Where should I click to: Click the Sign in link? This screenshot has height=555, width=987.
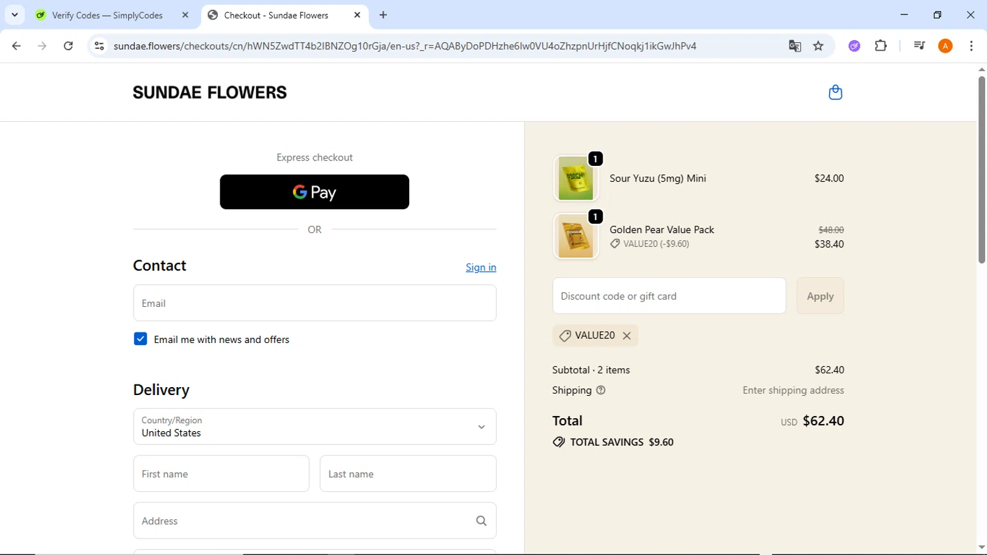481,267
